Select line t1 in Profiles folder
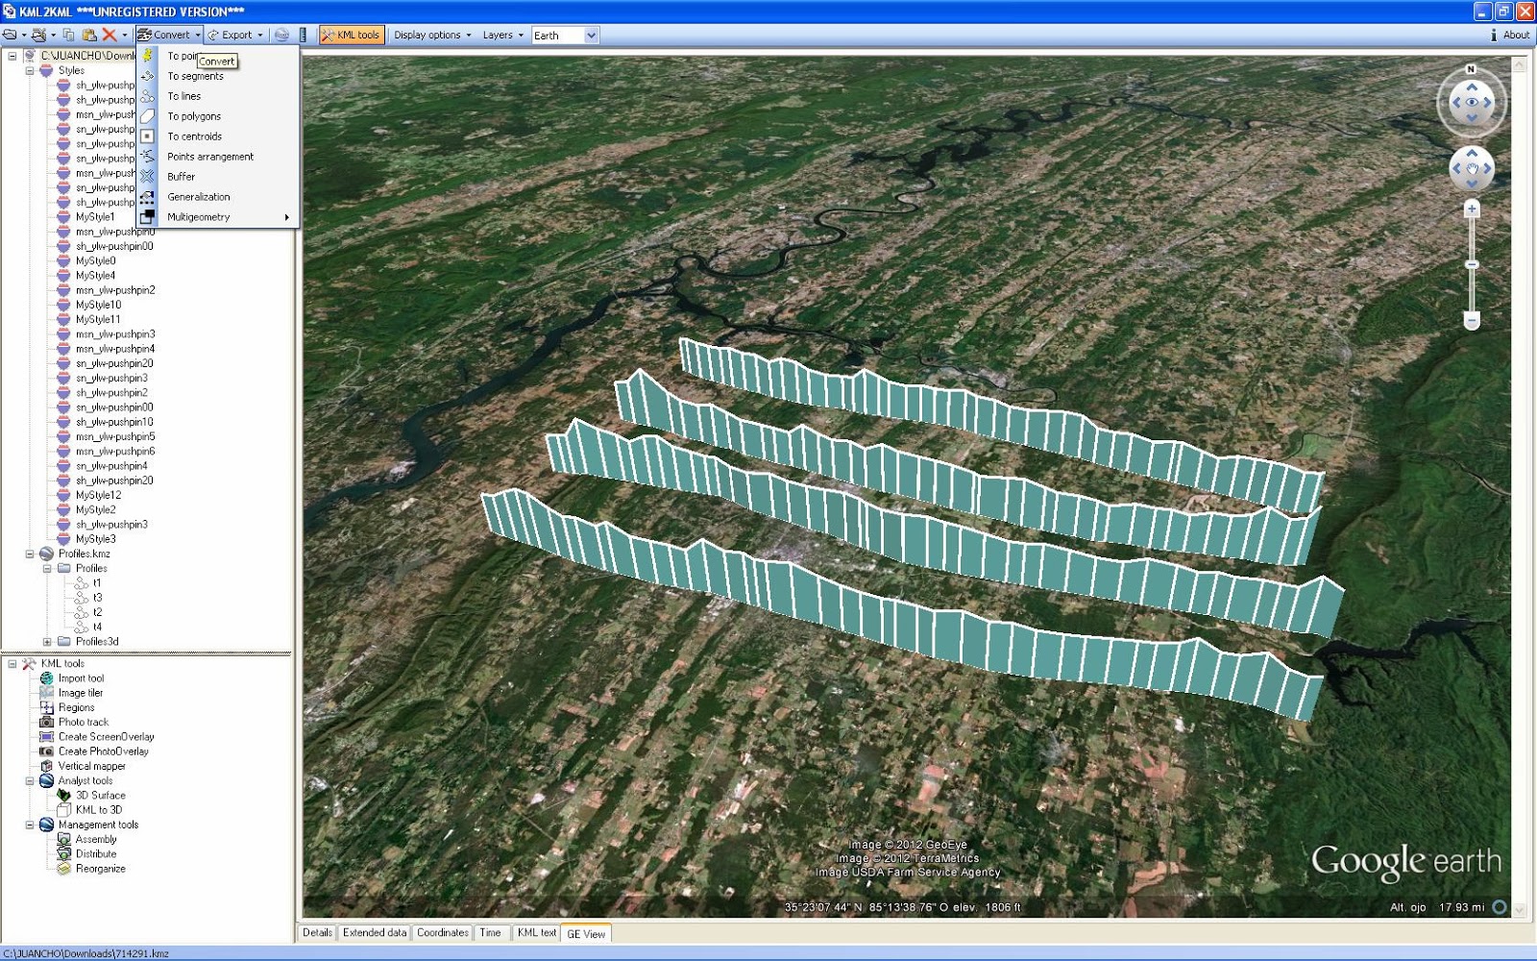The width and height of the screenshot is (1537, 961). tap(97, 583)
